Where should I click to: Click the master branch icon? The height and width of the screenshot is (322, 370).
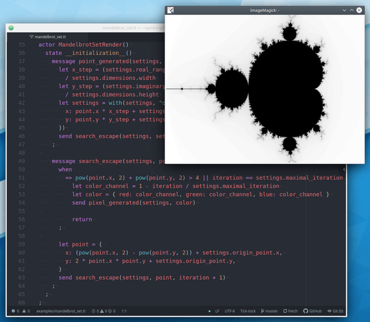point(262,311)
